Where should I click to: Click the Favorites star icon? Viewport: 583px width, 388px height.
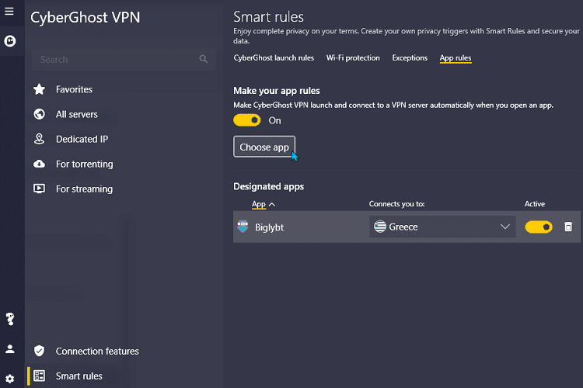click(x=39, y=89)
